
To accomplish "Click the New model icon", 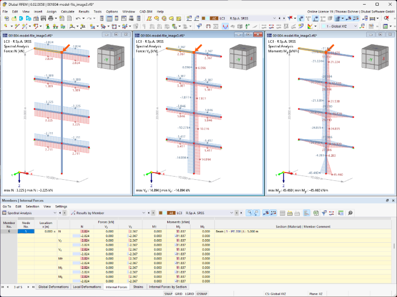I will 7,18.
